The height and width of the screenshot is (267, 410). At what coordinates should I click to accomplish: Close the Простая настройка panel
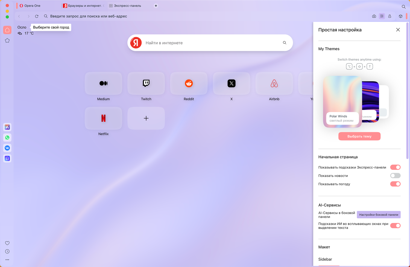tap(398, 30)
